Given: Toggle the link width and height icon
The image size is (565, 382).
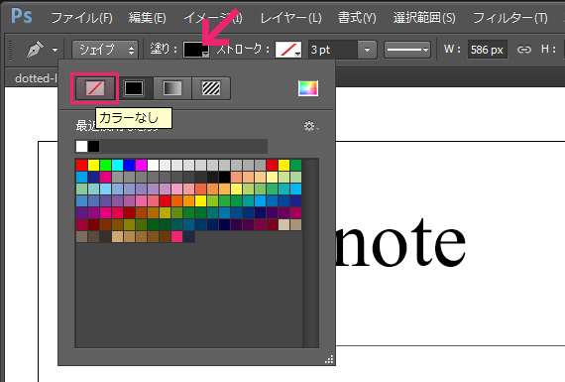Looking at the screenshot, I should click(x=524, y=50).
